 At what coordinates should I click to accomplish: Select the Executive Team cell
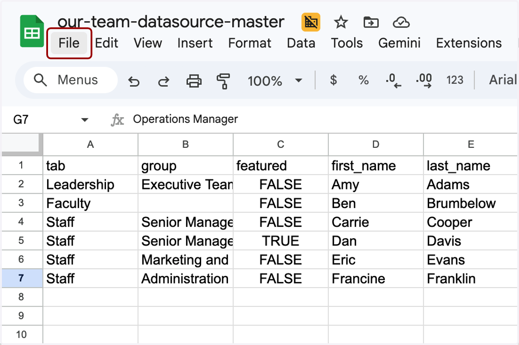tap(186, 184)
